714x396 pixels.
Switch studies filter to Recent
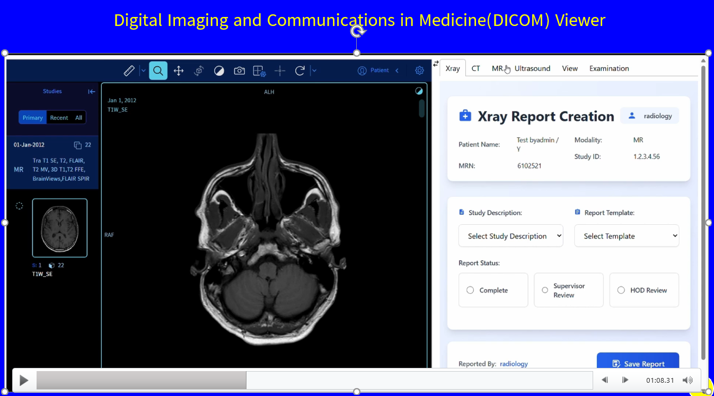click(59, 118)
